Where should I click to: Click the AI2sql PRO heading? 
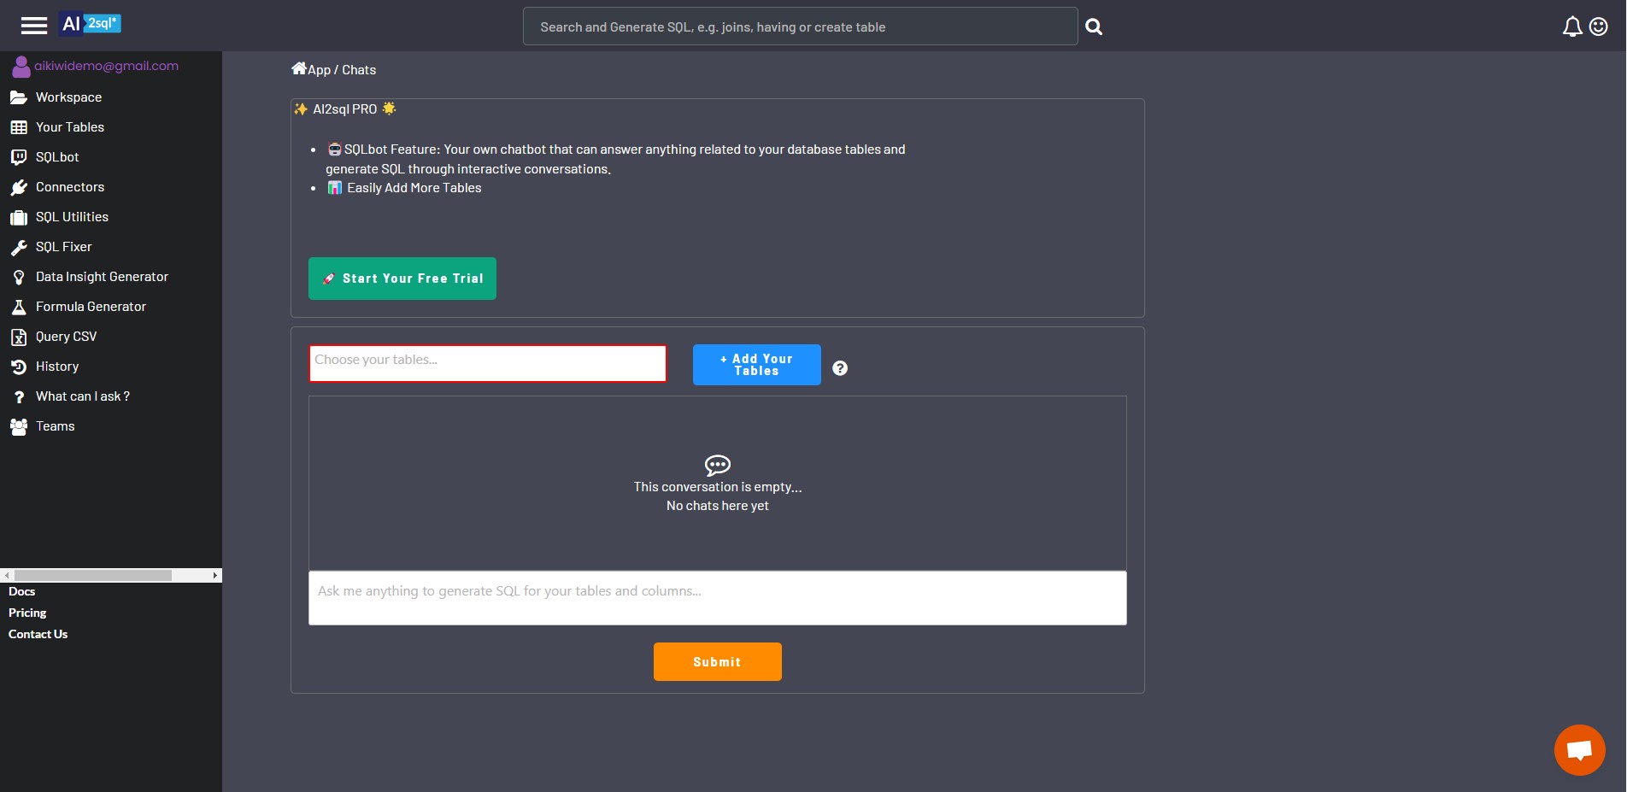pyautogui.click(x=345, y=109)
